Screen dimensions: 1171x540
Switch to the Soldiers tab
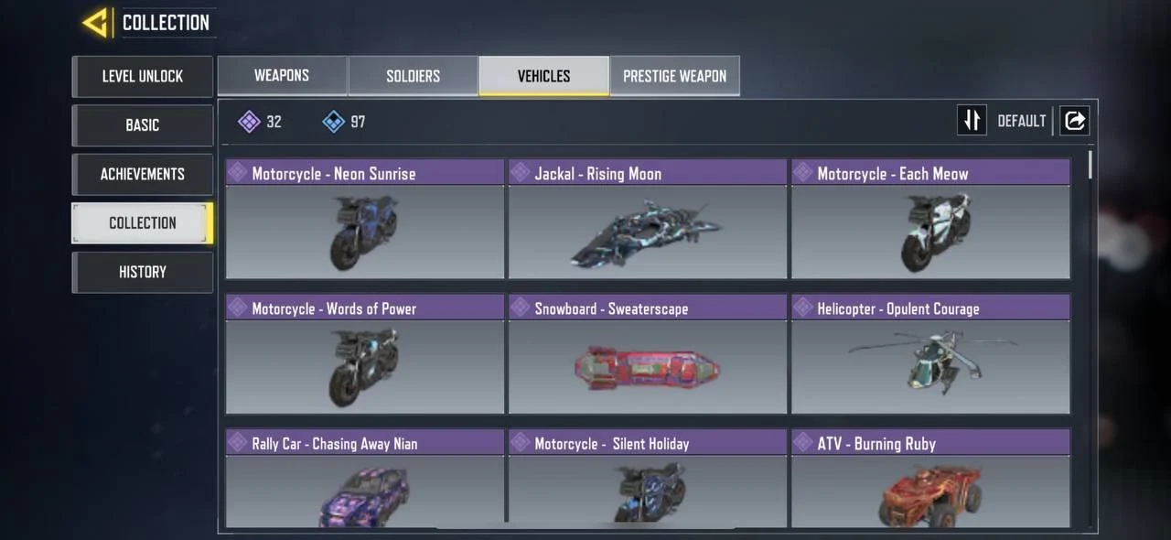(413, 76)
